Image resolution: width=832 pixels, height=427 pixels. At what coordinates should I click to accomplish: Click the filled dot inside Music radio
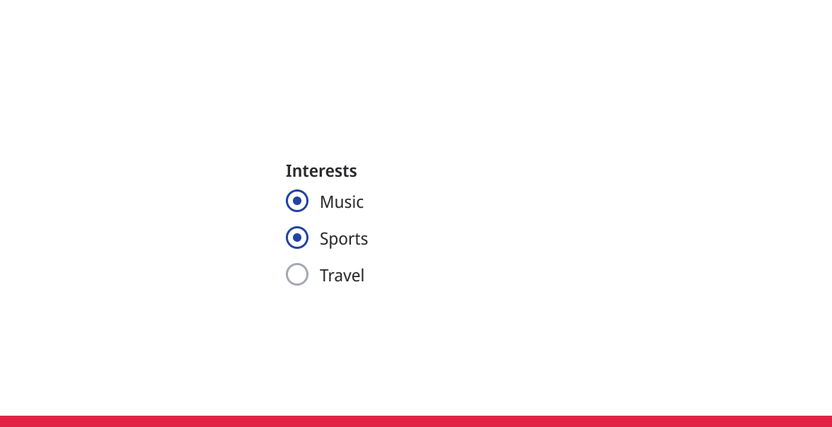pyautogui.click(x=297, y=201)
